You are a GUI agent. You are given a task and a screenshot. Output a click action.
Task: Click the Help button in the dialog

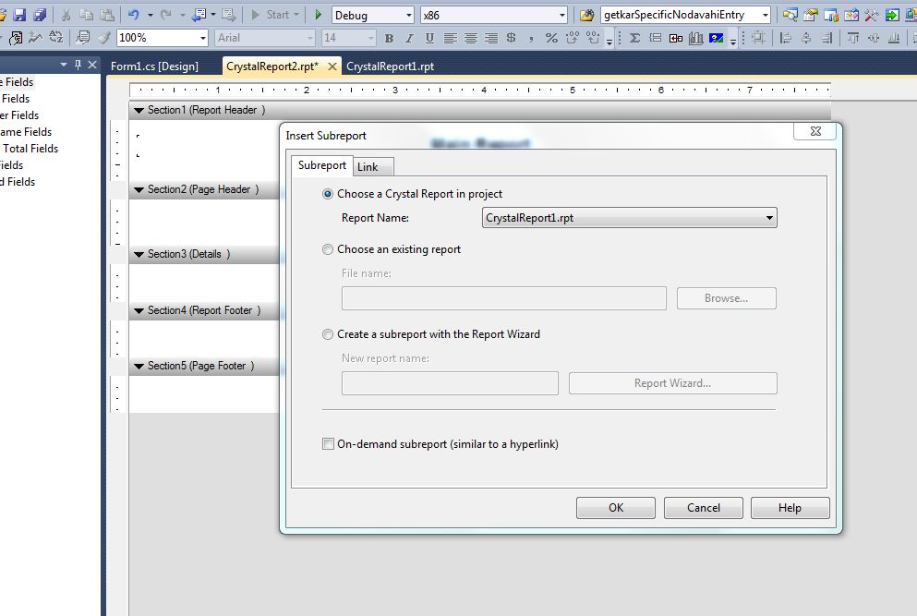click(790, 508)
